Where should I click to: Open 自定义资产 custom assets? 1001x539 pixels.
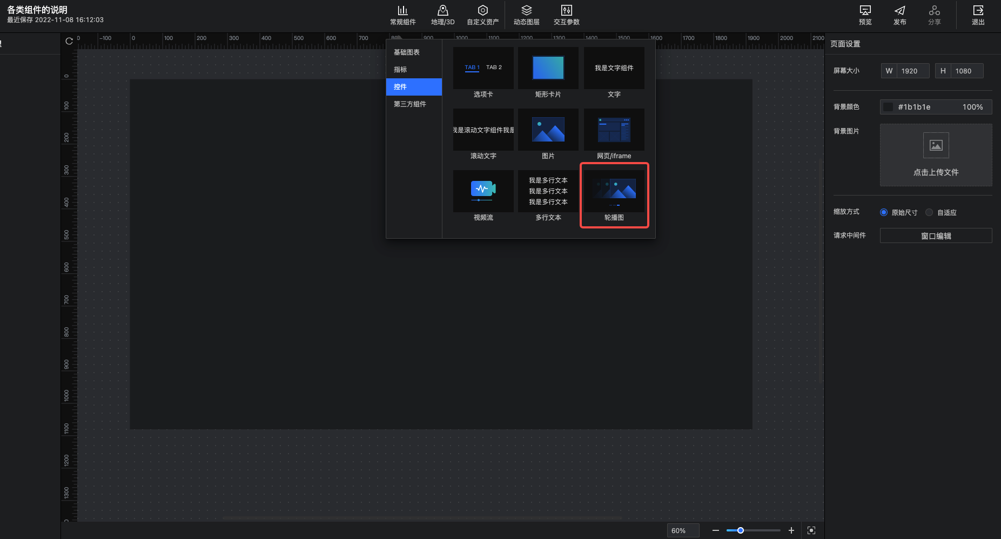pos(482,15)
